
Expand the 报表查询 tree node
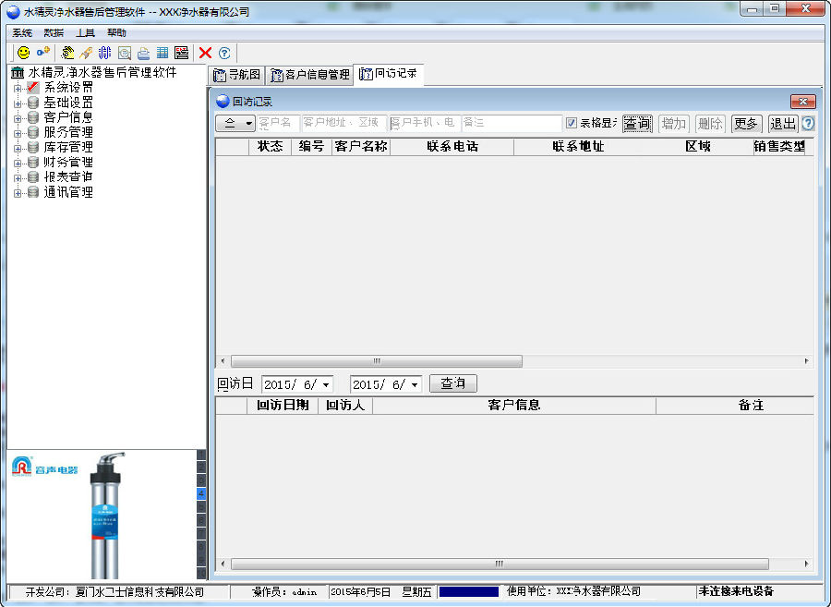(x=18, y=177)
